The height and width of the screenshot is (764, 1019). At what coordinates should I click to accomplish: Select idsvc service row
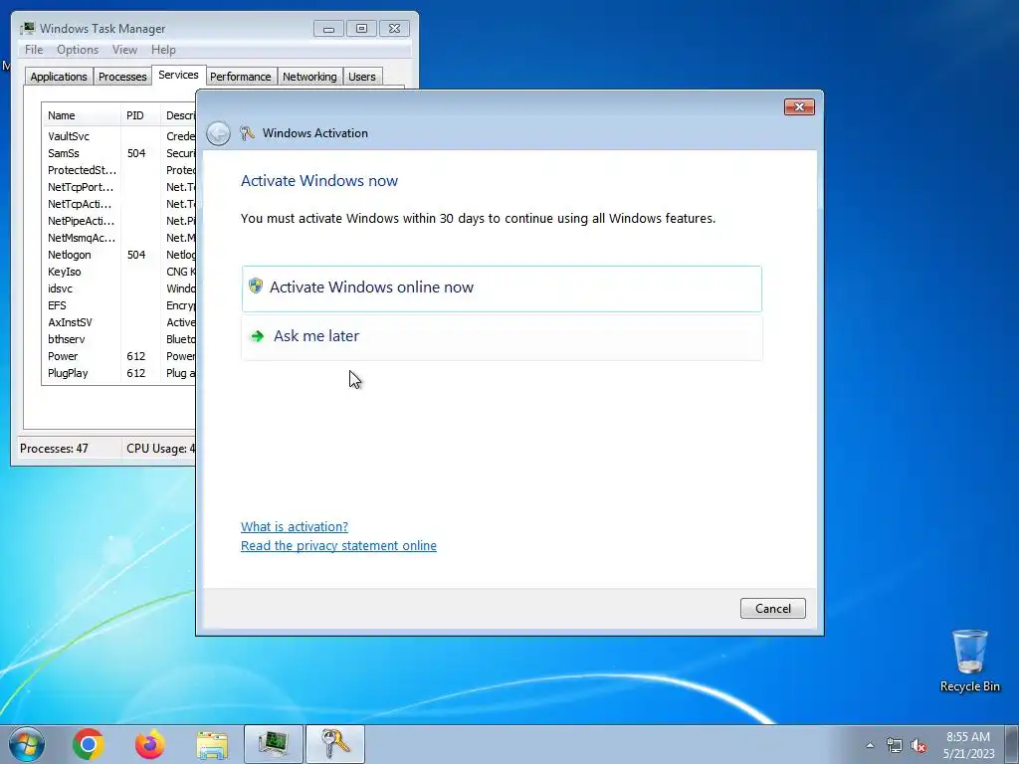click(119, 288)
